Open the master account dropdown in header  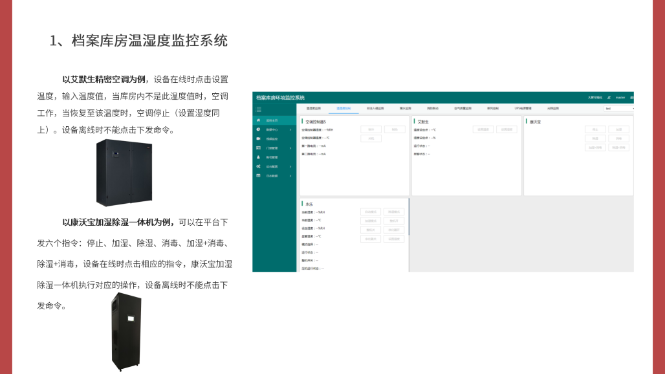click(620, 97)
